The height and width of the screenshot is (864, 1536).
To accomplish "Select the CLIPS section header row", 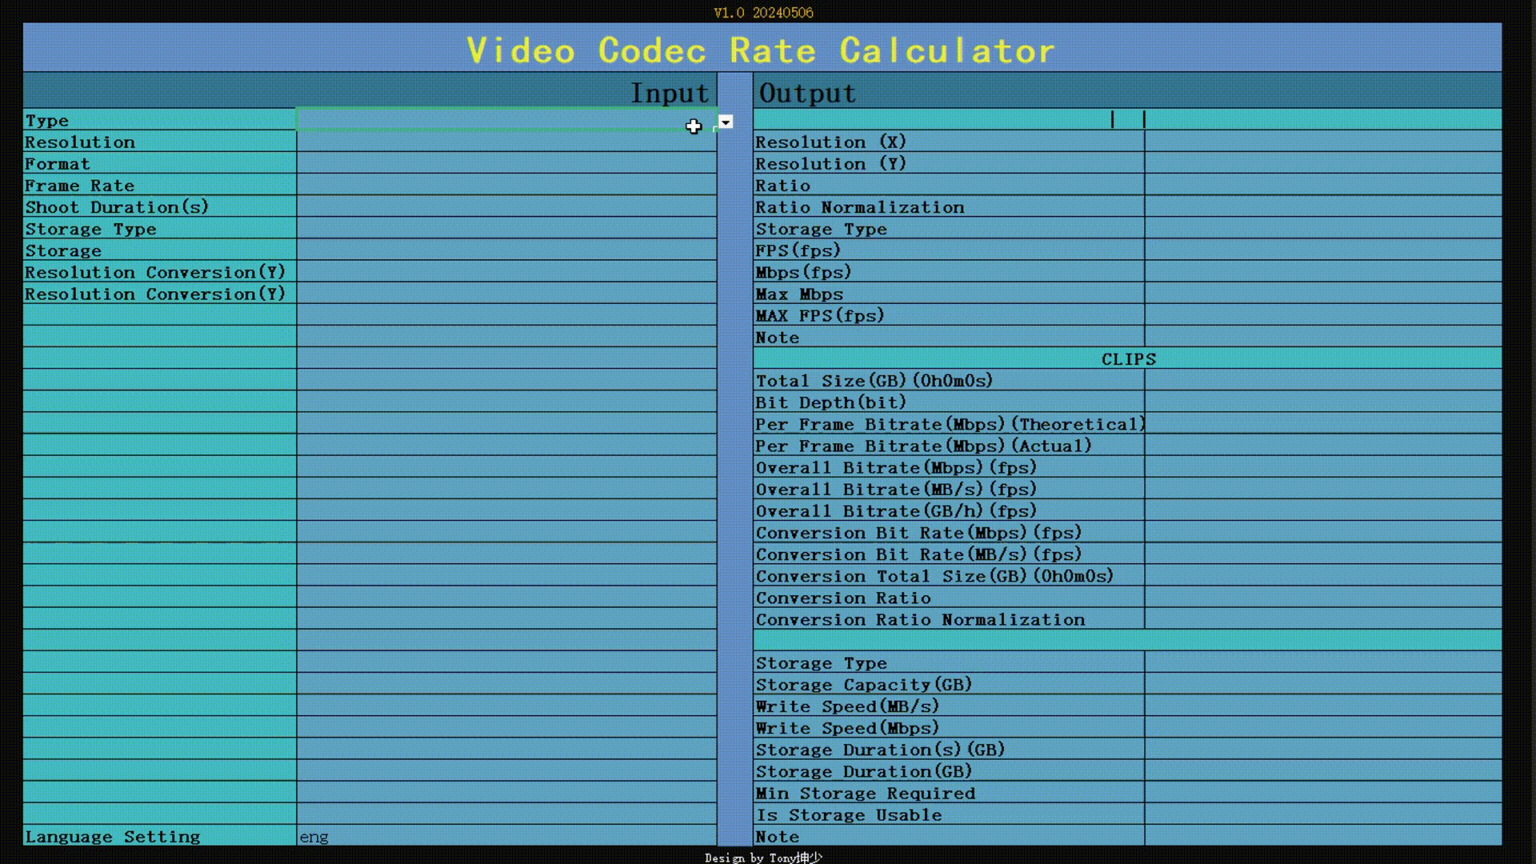I will [1127, 359].
